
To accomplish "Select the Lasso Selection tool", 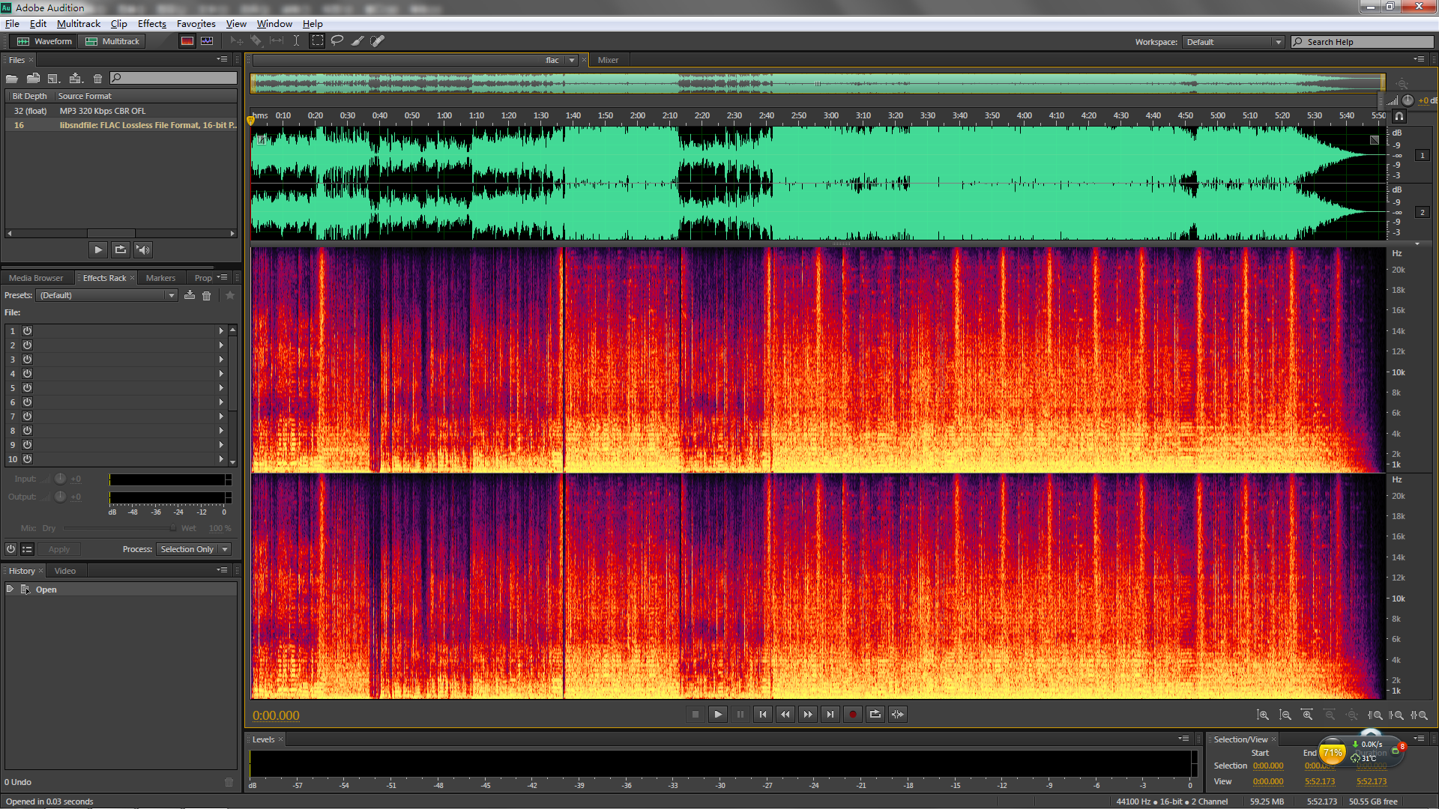I will coord(337,41).
